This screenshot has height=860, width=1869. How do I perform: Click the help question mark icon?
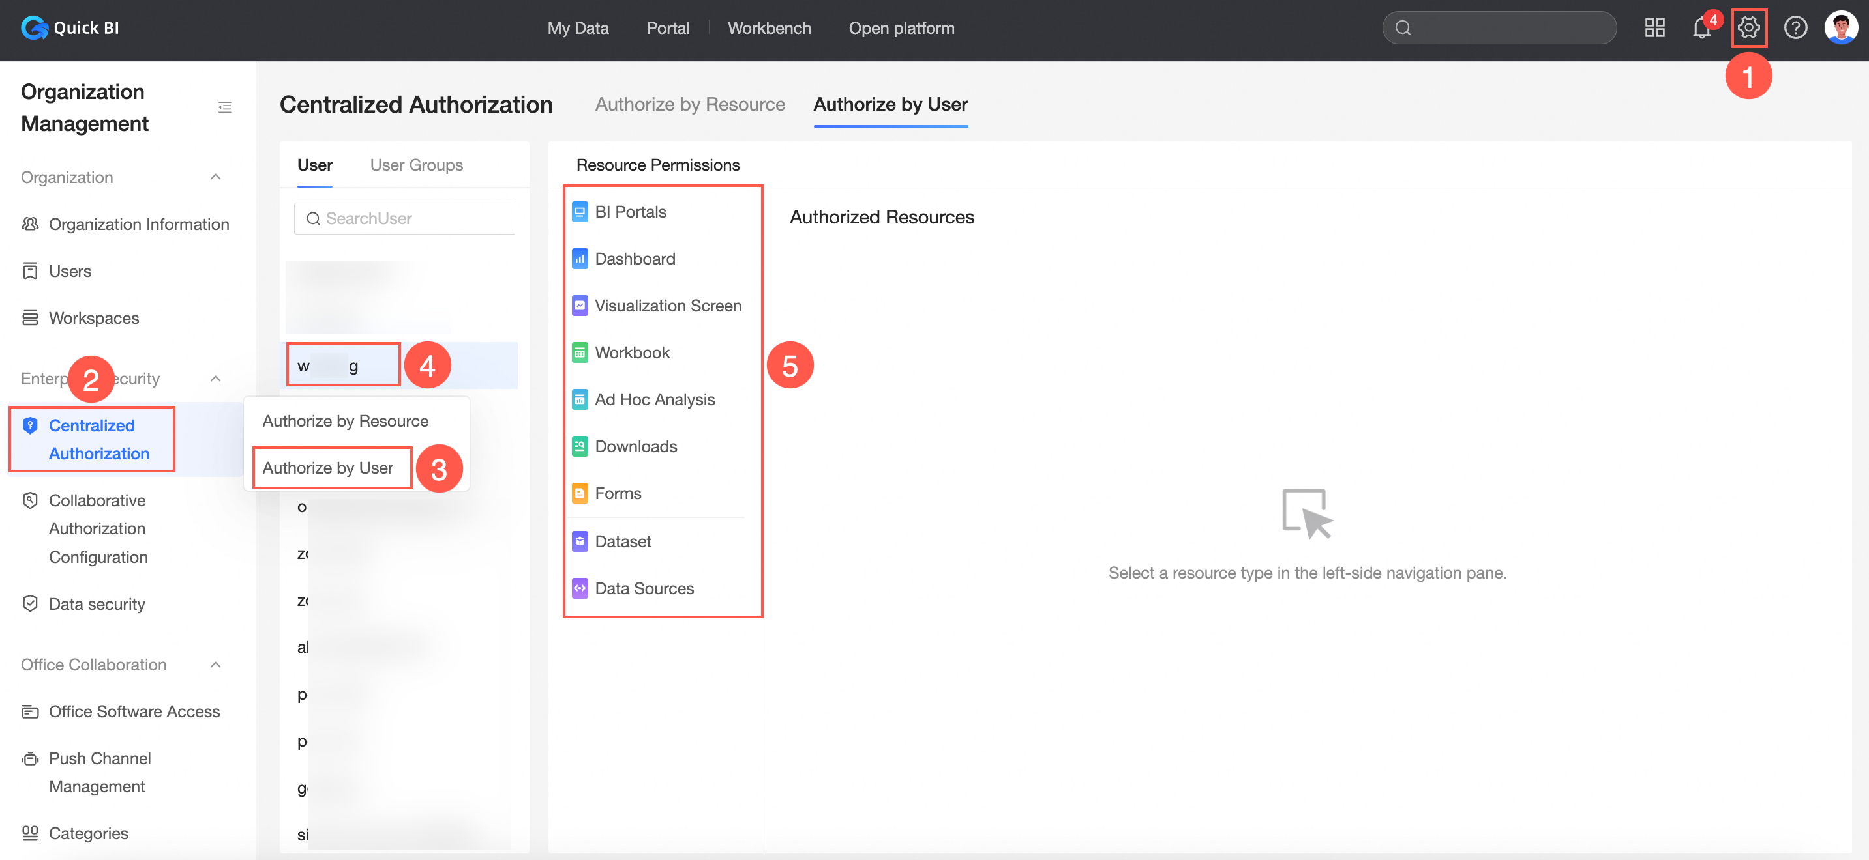(1795, 27)
